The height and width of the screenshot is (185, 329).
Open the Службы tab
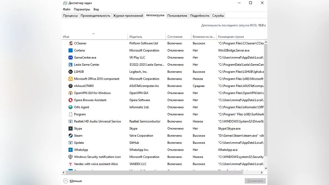point(218,16)
